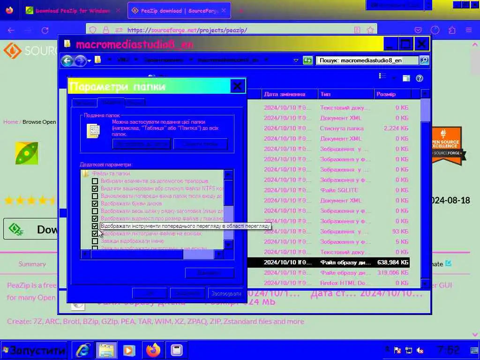Click the floppy disk app taskbar icon

tap(177, 350)
